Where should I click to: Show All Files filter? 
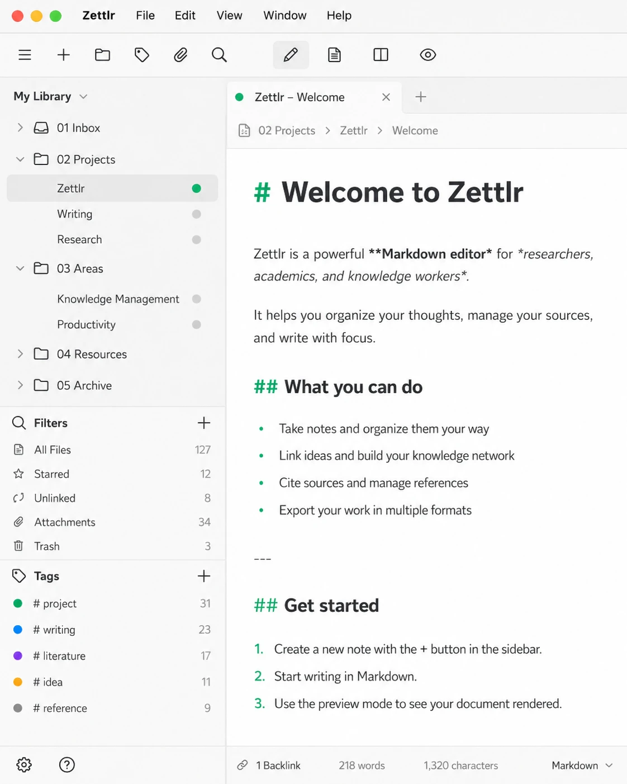pyautogui.click(x=112, y=450)
